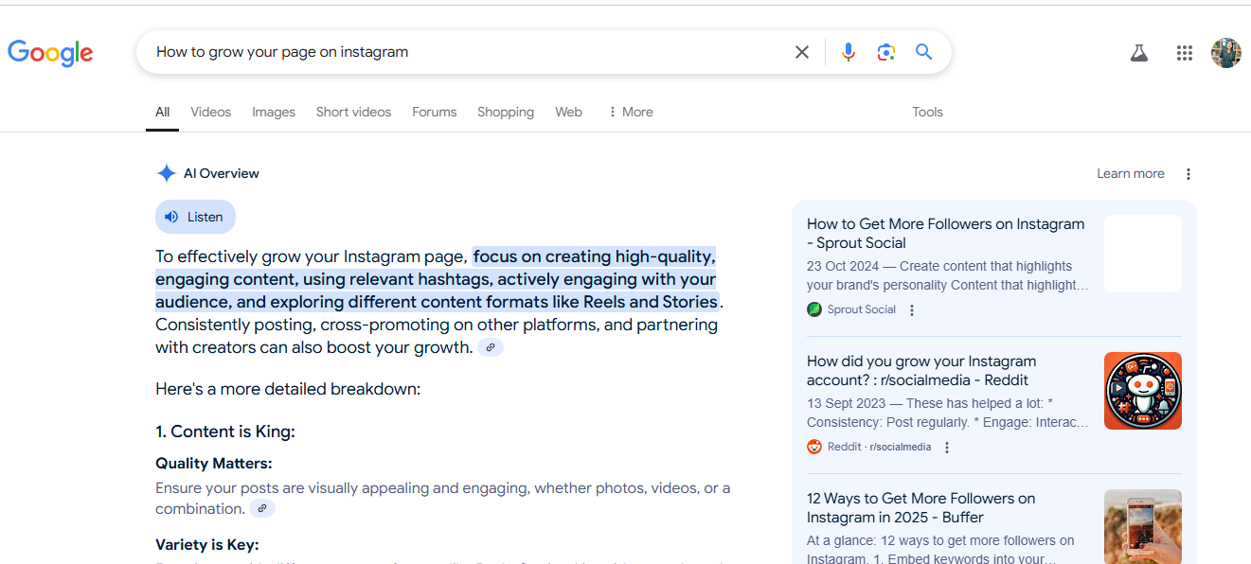
Task: Open the account profile picture
Action: [x=1226, y=53]
